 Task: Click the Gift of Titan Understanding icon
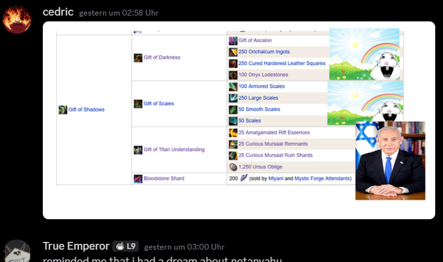click(x=138, y=150)
